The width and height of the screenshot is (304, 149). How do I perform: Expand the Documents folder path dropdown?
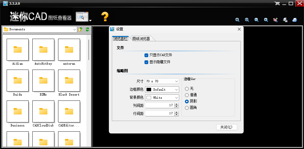pos(75,29)
